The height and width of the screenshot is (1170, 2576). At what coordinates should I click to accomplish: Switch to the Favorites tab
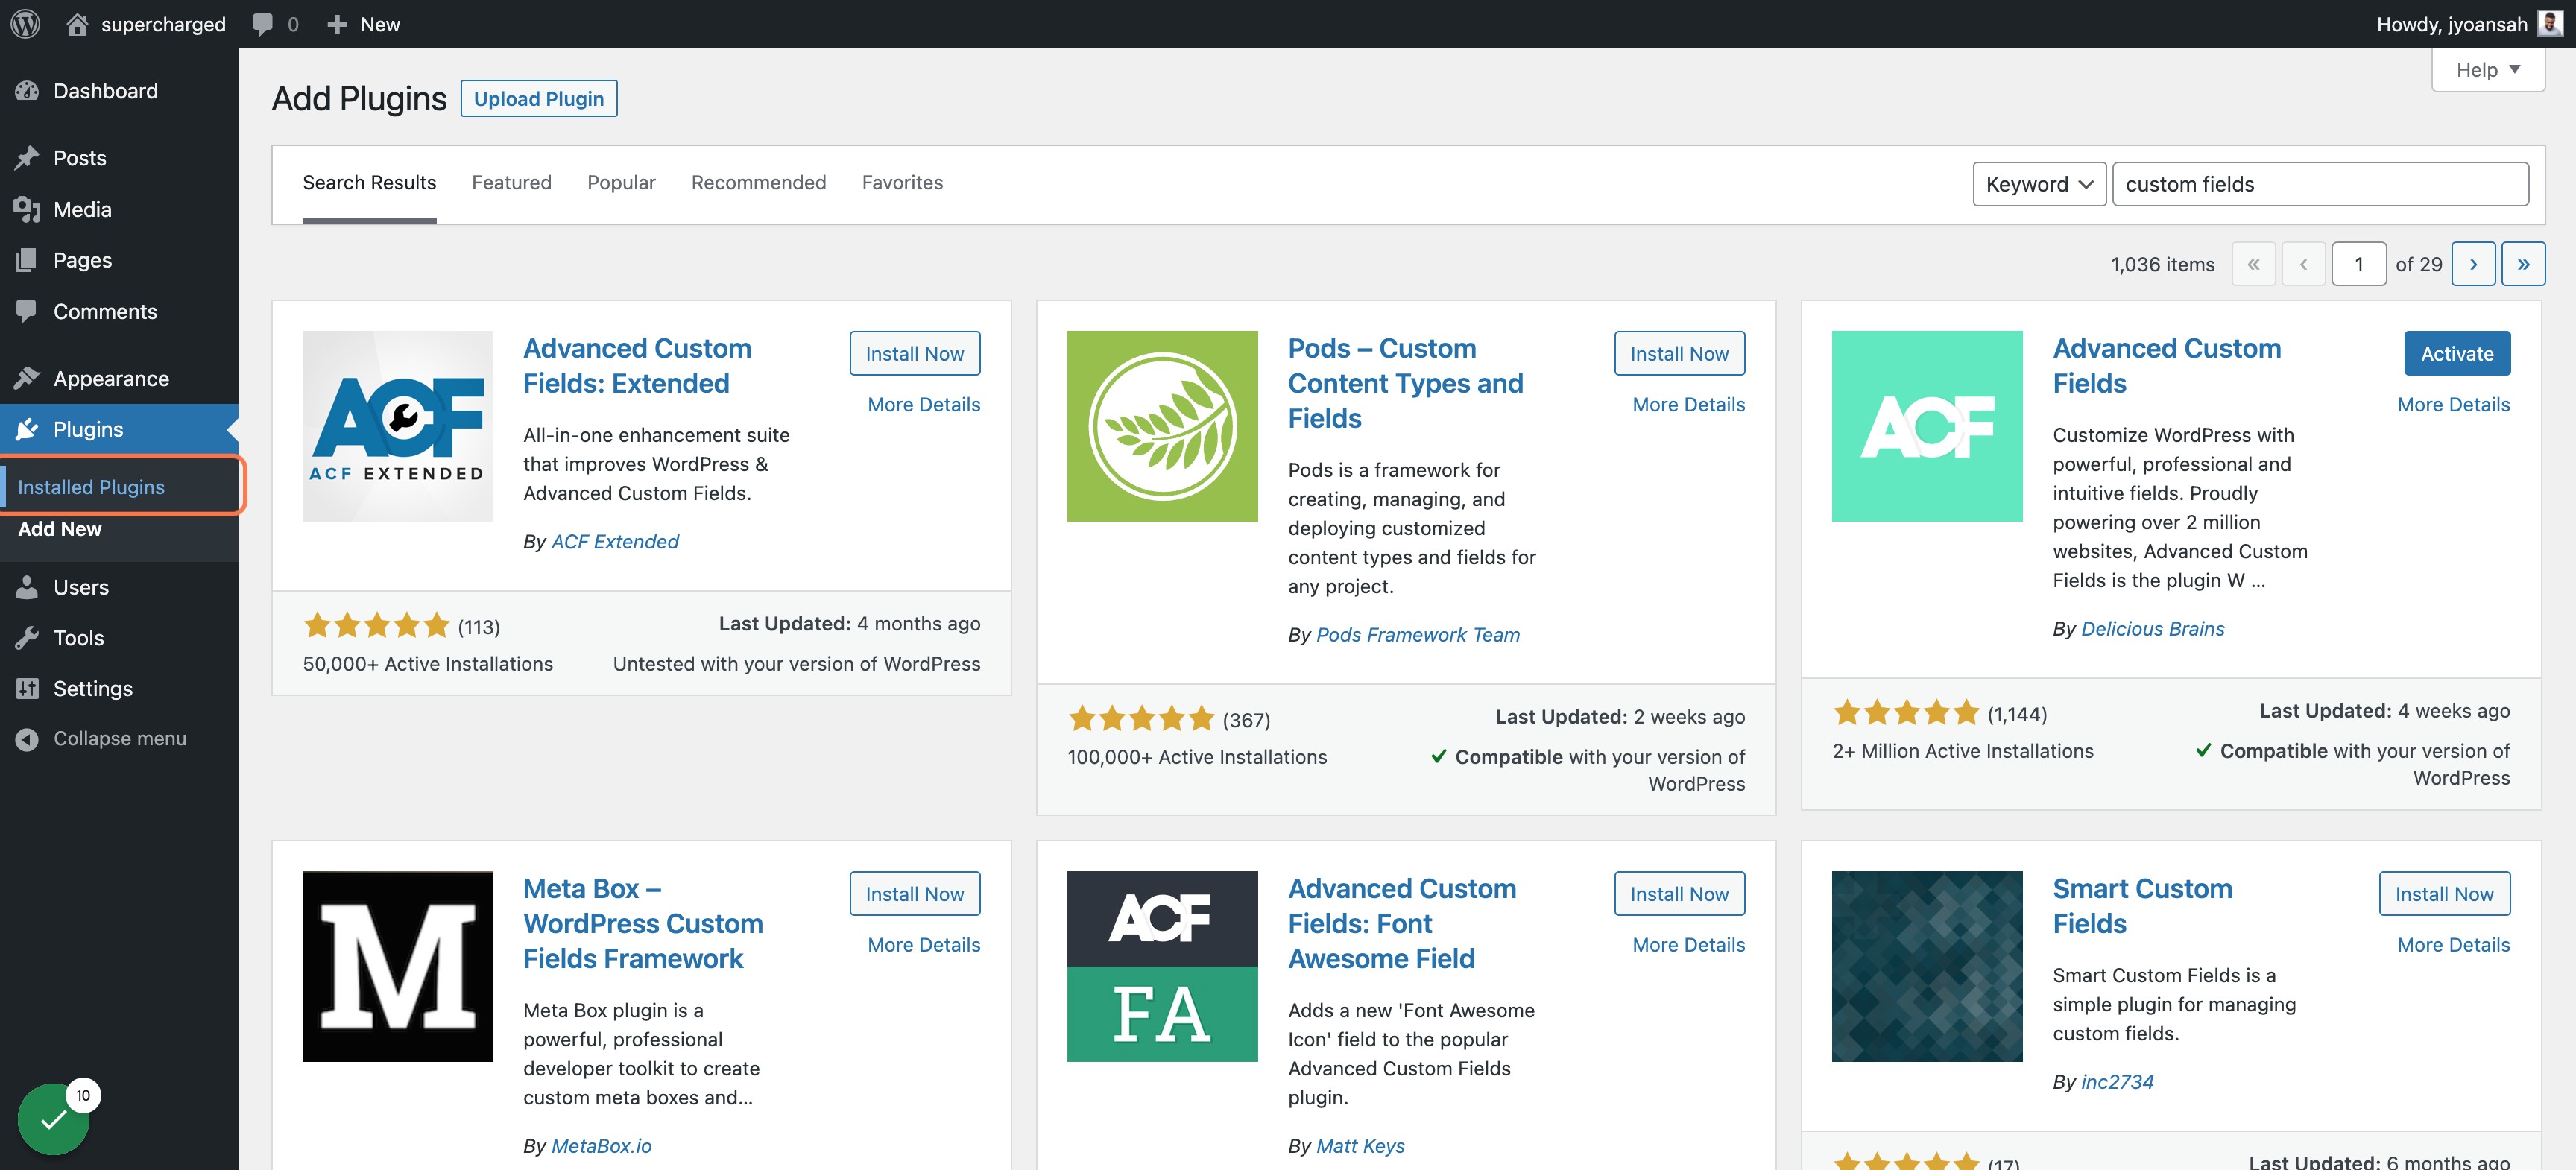coord(902,182)
